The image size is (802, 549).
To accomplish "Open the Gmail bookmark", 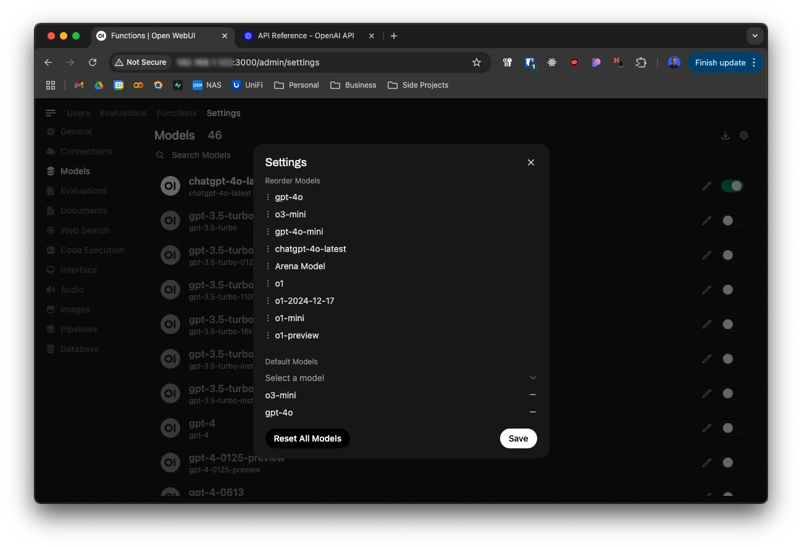I will click(79, 85).
